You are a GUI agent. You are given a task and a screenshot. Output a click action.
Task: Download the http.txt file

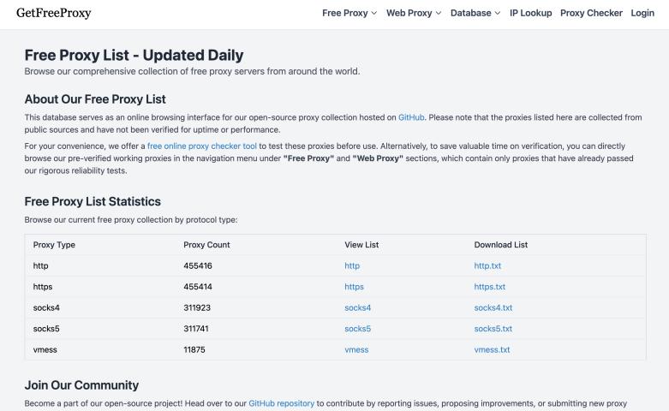tap(487, 265)
